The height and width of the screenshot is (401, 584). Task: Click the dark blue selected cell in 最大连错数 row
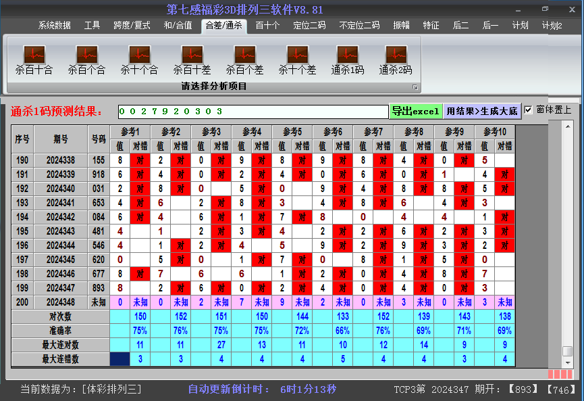pyautogui.click(x=120, y=359)
